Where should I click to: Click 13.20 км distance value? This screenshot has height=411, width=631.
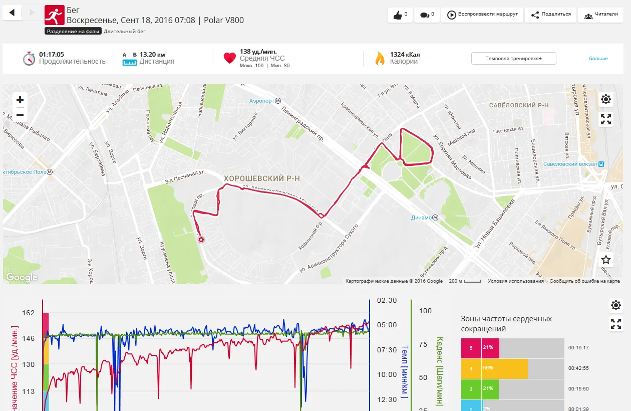[153, 54]
